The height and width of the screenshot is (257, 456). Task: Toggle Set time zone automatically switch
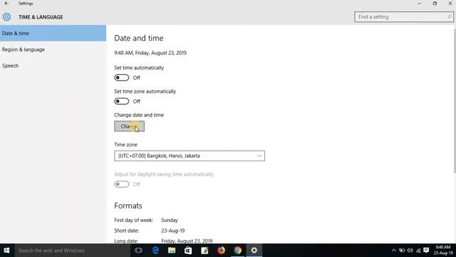(122, 101)
